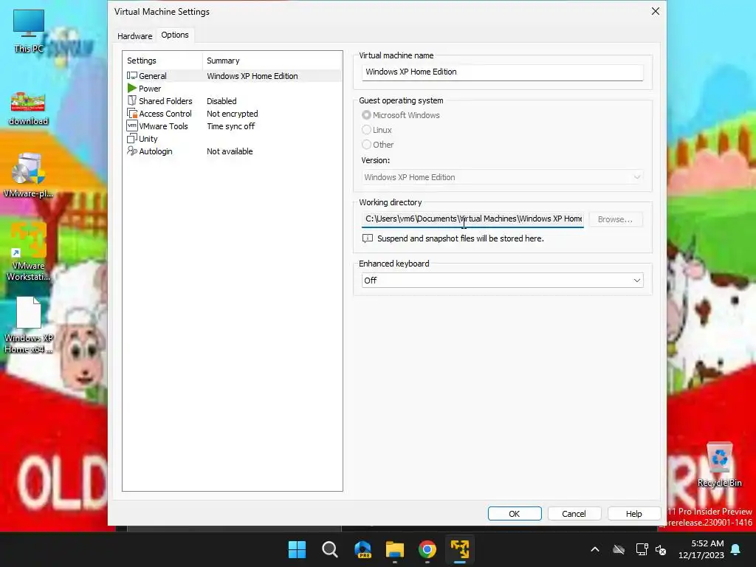Image resolution: width=756 pixels, height=567 pixels.
Task: Click the OneDrive cloud tray icon
Action: (619, 549)
